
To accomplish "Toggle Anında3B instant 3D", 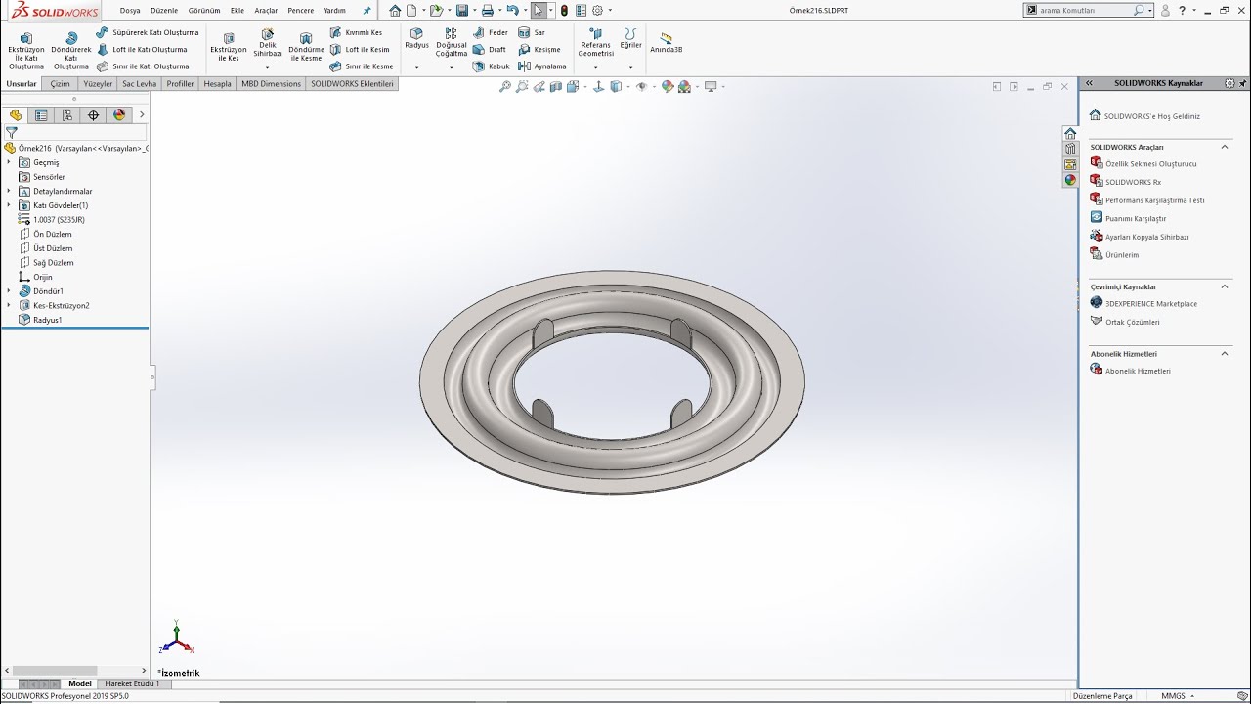I will point(667,43).
